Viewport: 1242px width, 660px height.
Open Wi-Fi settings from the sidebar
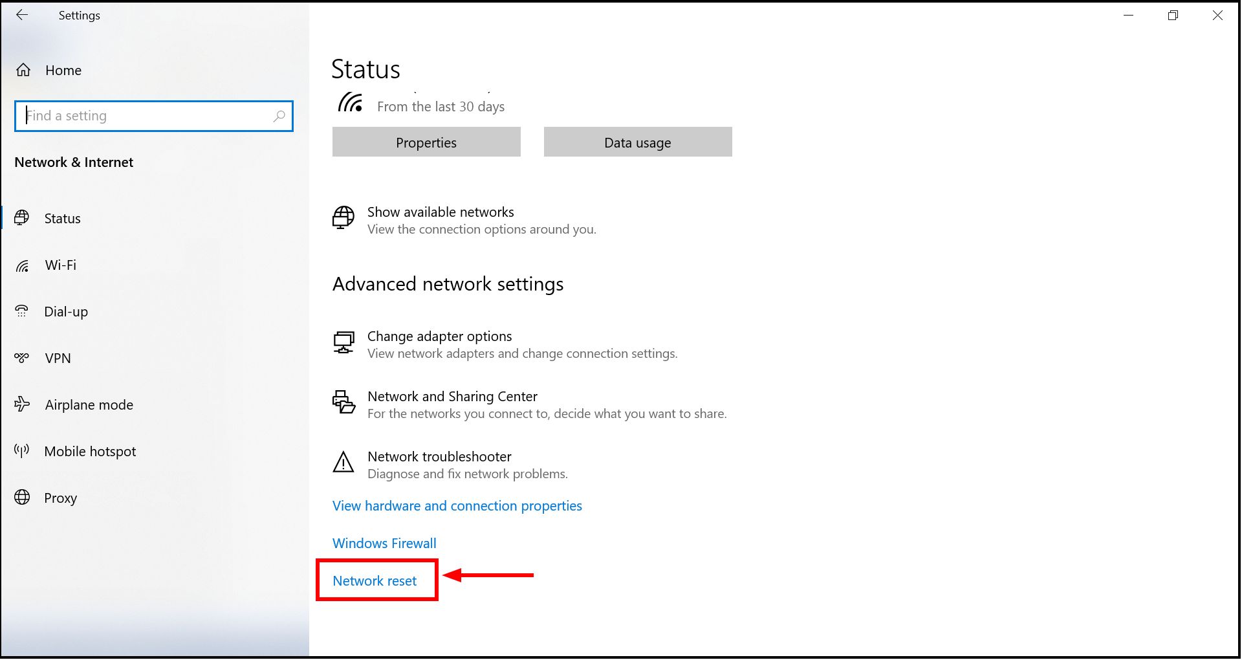coord(61,265)
